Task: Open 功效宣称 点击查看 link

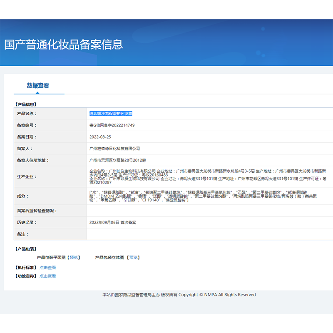Action: [x=47, y=276]
